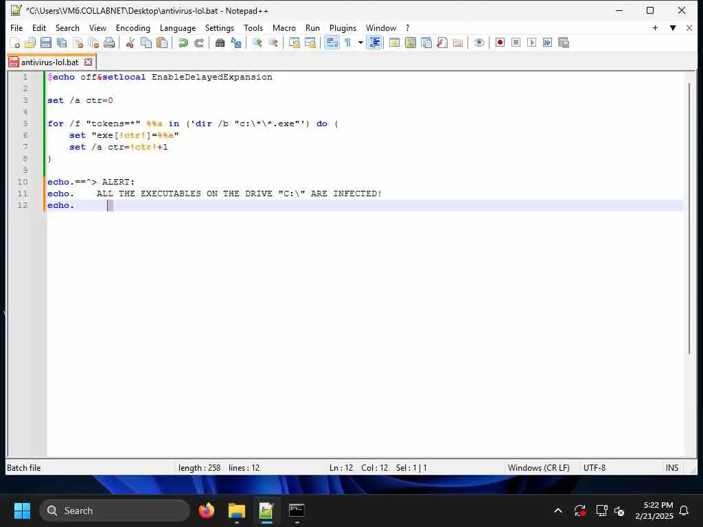Open the File menu
Image resolution: width=703 pixels, height=527 pixels.
(x=16, y=27)
